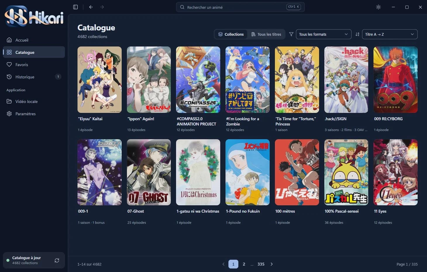Open the 009-1 poster
The width and height of the screenshot is (427, 272).
click(99, 172)
